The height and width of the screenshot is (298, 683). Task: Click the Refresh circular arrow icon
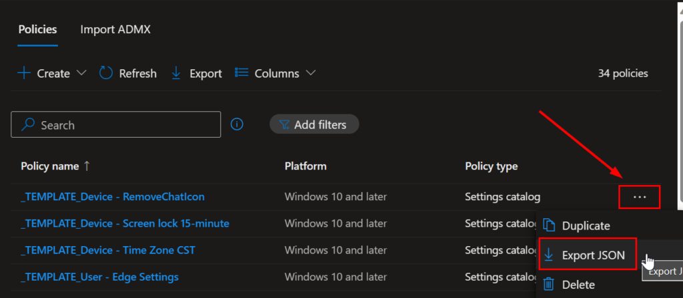106,73
